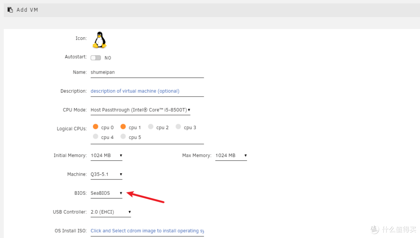Click the Machine label
Screen dimensions: 420x238
tap(77, 174)
